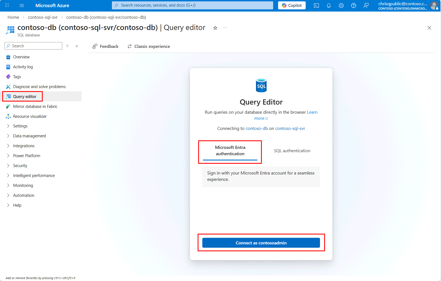The width and height of the screenshot is (441, 281).
Task: Focus the global search resources box
Action: tap(192, 5)
